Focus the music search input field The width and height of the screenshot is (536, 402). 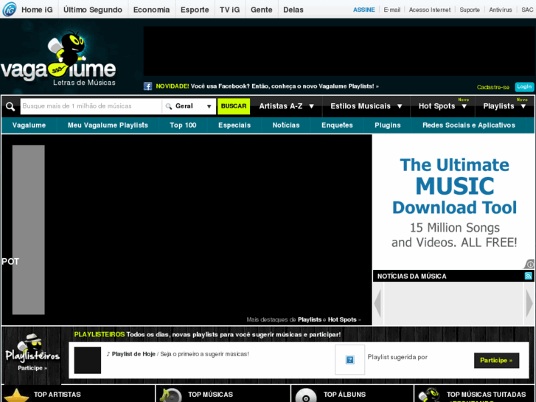[x=91, y=106]
